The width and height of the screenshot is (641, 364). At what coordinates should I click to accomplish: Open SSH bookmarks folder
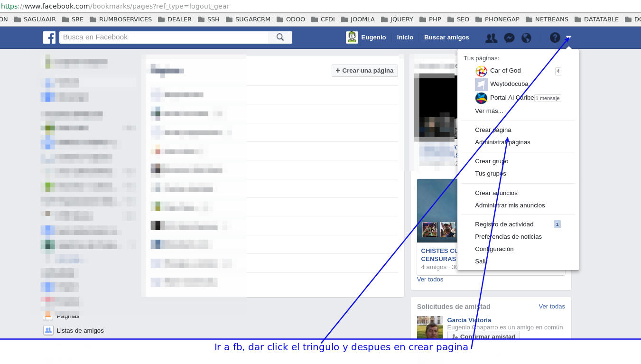[x=209, y=19]
